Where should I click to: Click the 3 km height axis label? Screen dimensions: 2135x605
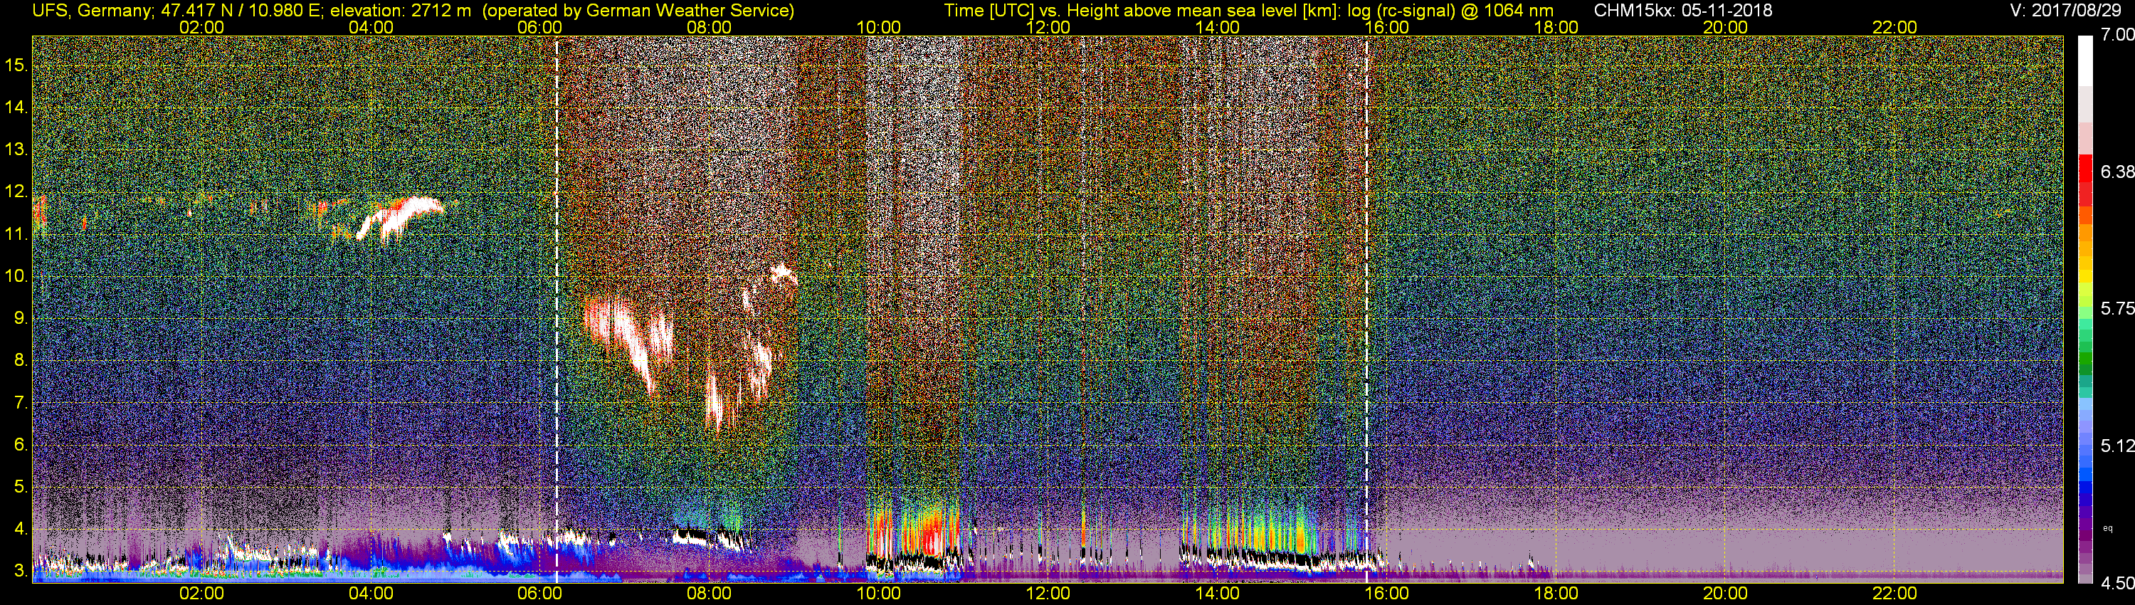[x=20, y=572]
